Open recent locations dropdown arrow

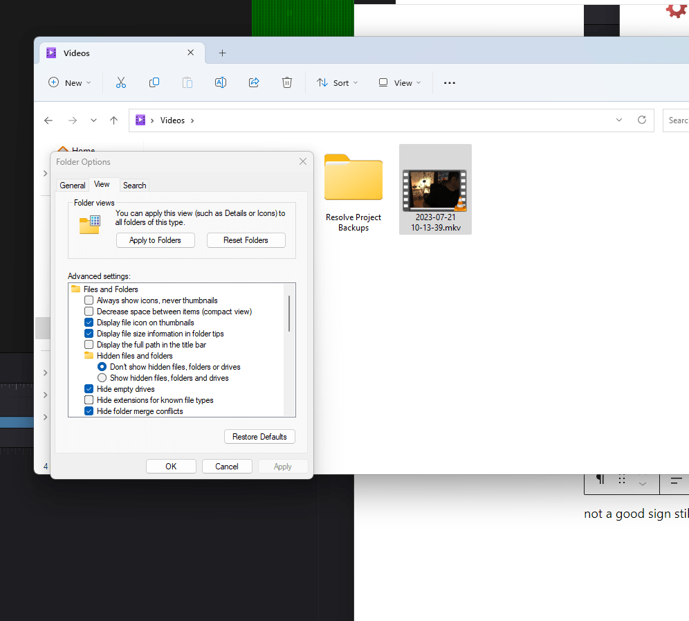[x=93, y=120]
